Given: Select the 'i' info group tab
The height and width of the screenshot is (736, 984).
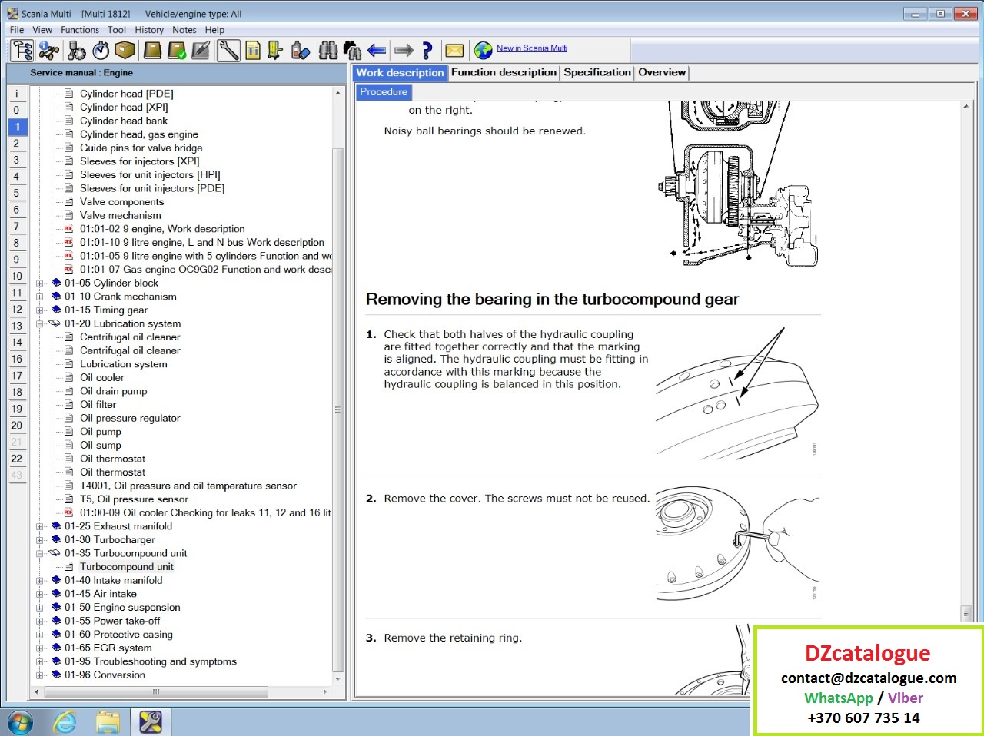Looking at the screenshot, I should tap(17, 94).
